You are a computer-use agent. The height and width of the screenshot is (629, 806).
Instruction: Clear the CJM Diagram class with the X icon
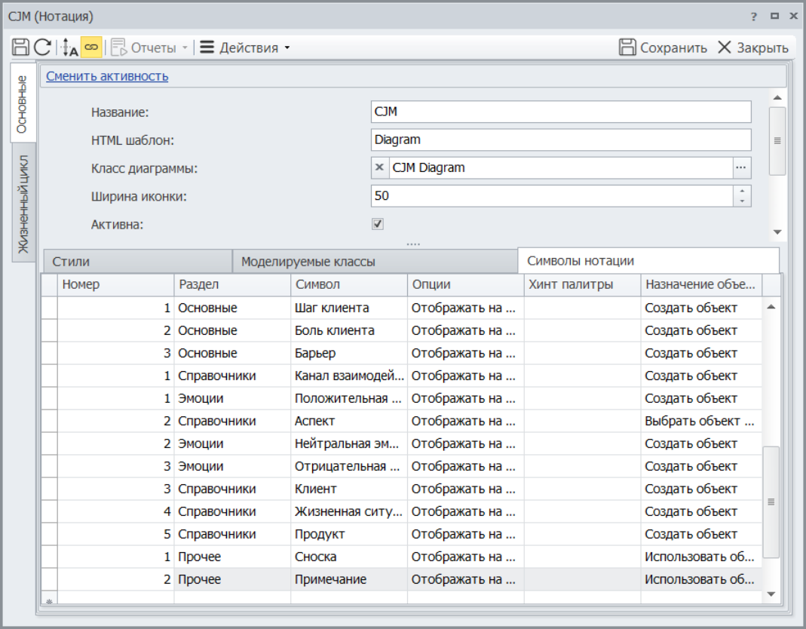[x=380, y=167]
